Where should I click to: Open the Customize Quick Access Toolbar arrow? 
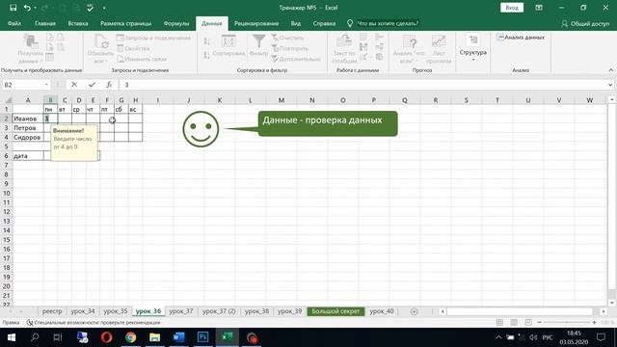(x=104, y=8)
